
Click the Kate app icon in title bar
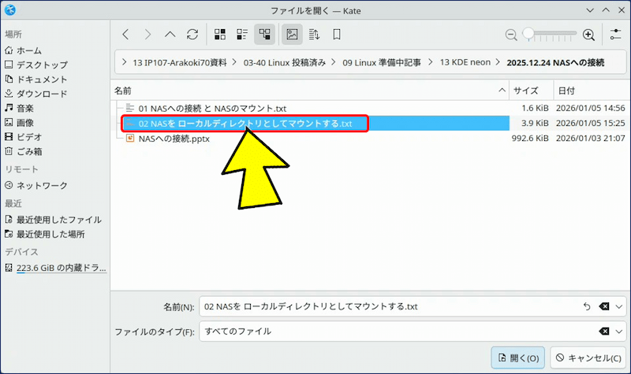[x=10, y=10]
